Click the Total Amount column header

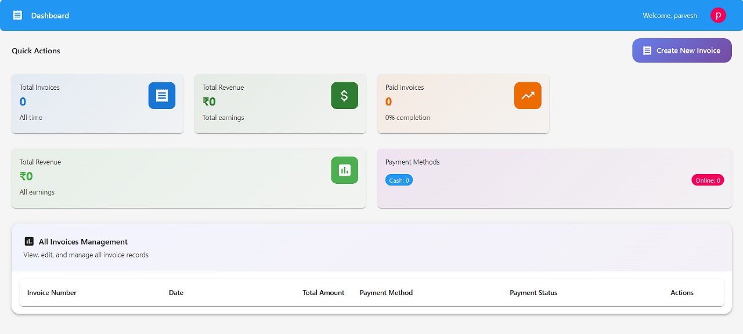point(323,293)
